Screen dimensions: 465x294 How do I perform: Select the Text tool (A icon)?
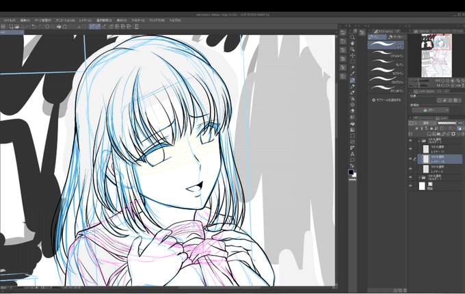pos(352,154)
